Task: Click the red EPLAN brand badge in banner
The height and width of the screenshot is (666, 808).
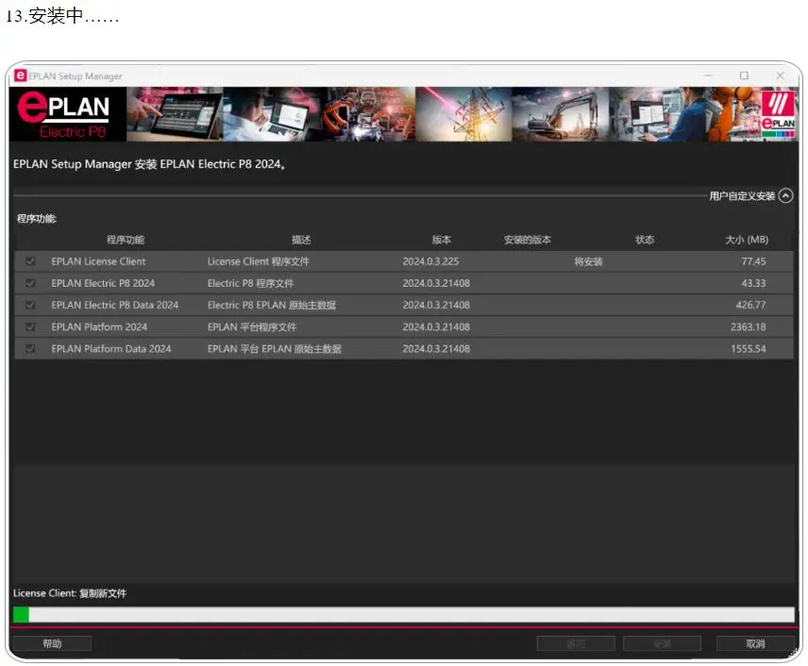Action: click(778, 114)
